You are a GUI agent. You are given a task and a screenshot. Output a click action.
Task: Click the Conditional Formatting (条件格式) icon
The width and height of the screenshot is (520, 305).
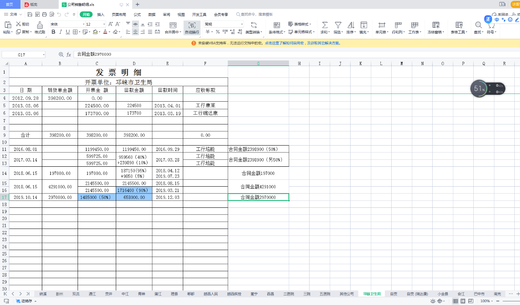(x=277, y=25)
